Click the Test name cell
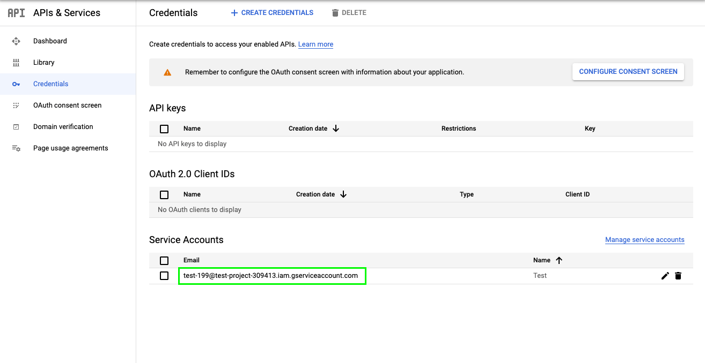Screen dimensions: 705x363 540,276
